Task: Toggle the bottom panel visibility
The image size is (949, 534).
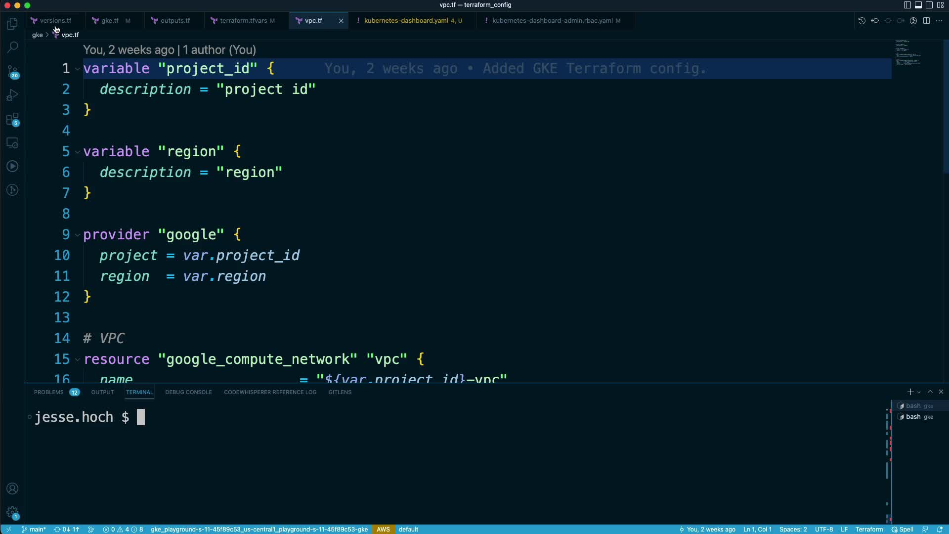Action: coord(918,5)
